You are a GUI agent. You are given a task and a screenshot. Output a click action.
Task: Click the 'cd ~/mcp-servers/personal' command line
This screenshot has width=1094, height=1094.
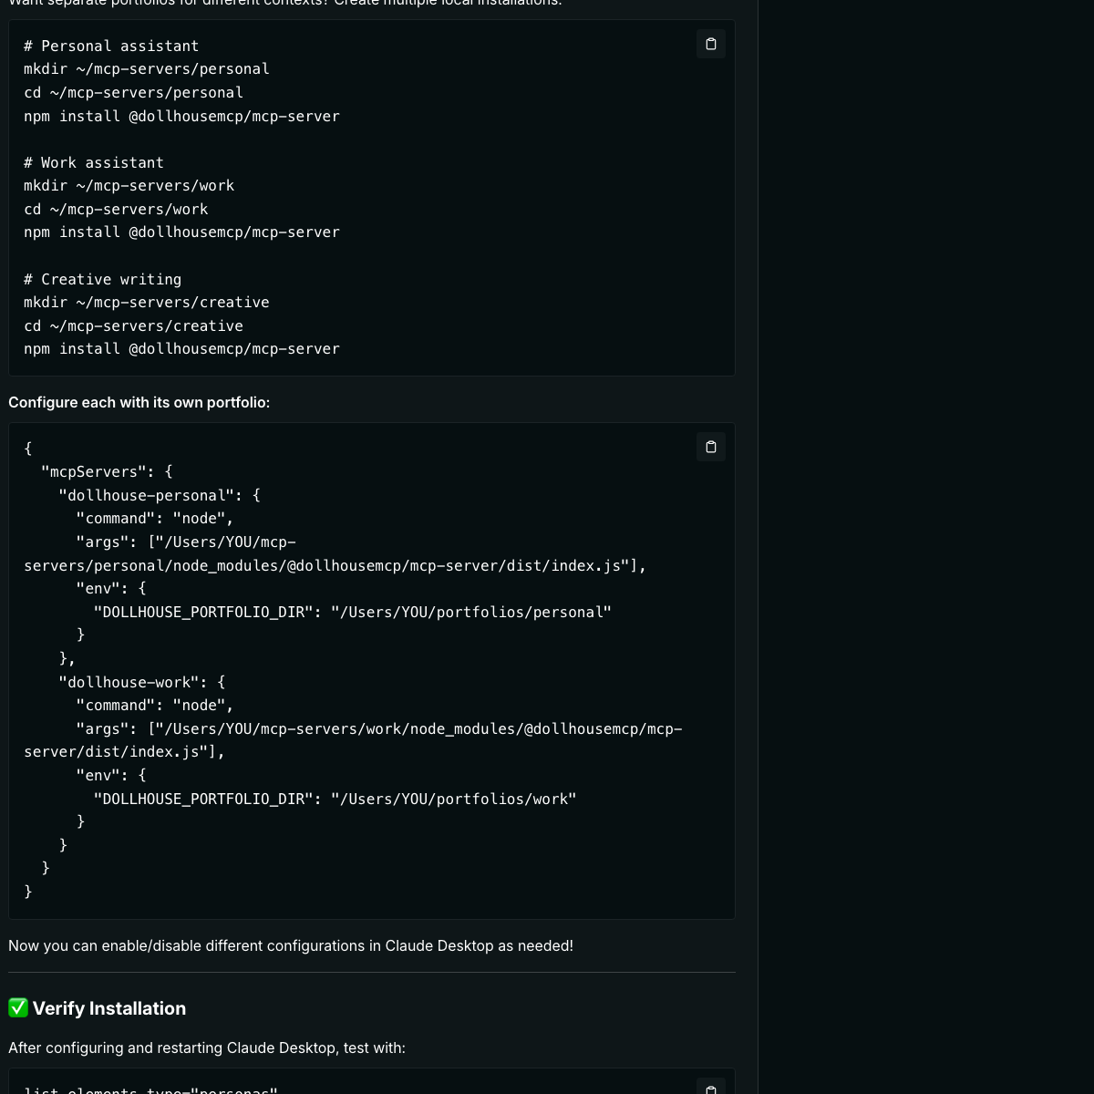click(133, 93)
